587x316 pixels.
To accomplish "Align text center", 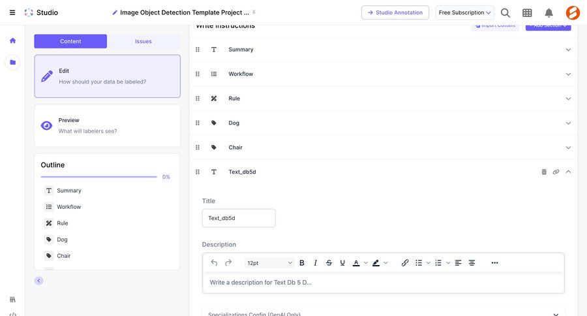I will point(472,262).
